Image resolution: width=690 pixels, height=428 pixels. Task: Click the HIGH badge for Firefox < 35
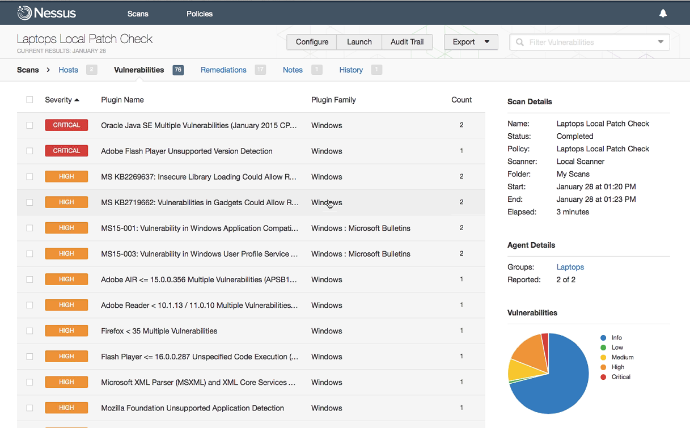click(66, 331)
